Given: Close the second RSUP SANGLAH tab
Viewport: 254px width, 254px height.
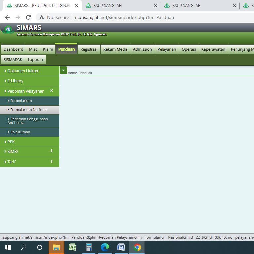Looking at the screenshot, I should 235,6.
